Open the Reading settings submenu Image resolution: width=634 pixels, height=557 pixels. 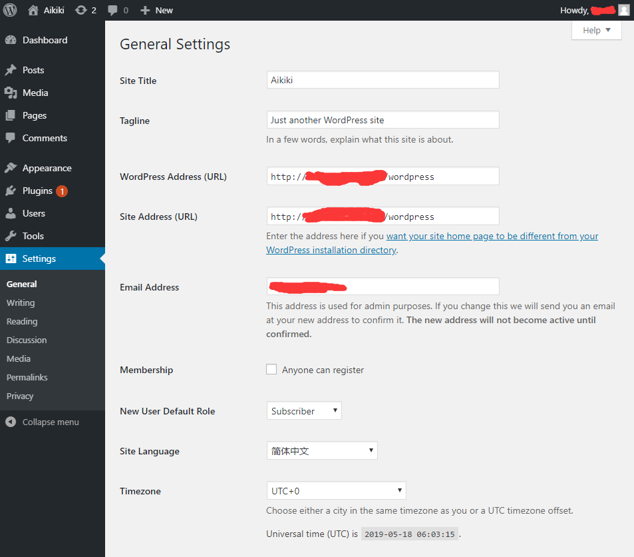click(x=22, y=321)
